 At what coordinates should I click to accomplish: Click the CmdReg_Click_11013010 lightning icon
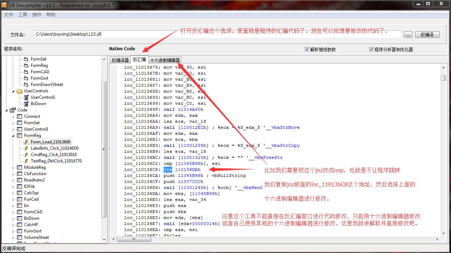pyautogui.click(x=27, y=154)
